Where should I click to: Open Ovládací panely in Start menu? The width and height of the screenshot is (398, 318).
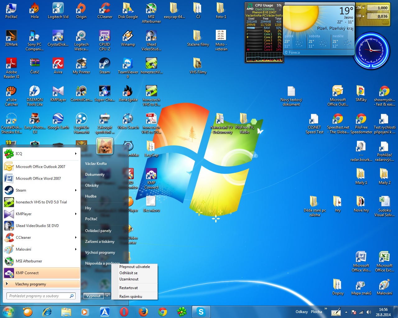click(98, 230)
